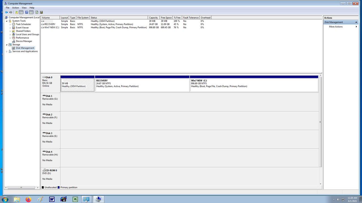Open the Start menu
Viewport: 362px width, 203px height.
[5, 199]
